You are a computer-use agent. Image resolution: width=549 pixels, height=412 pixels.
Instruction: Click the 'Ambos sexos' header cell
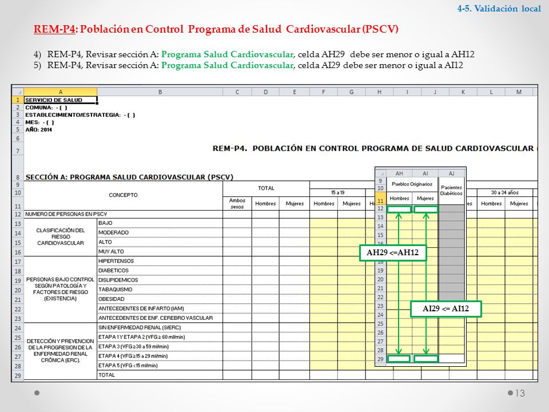click(237, 204)
